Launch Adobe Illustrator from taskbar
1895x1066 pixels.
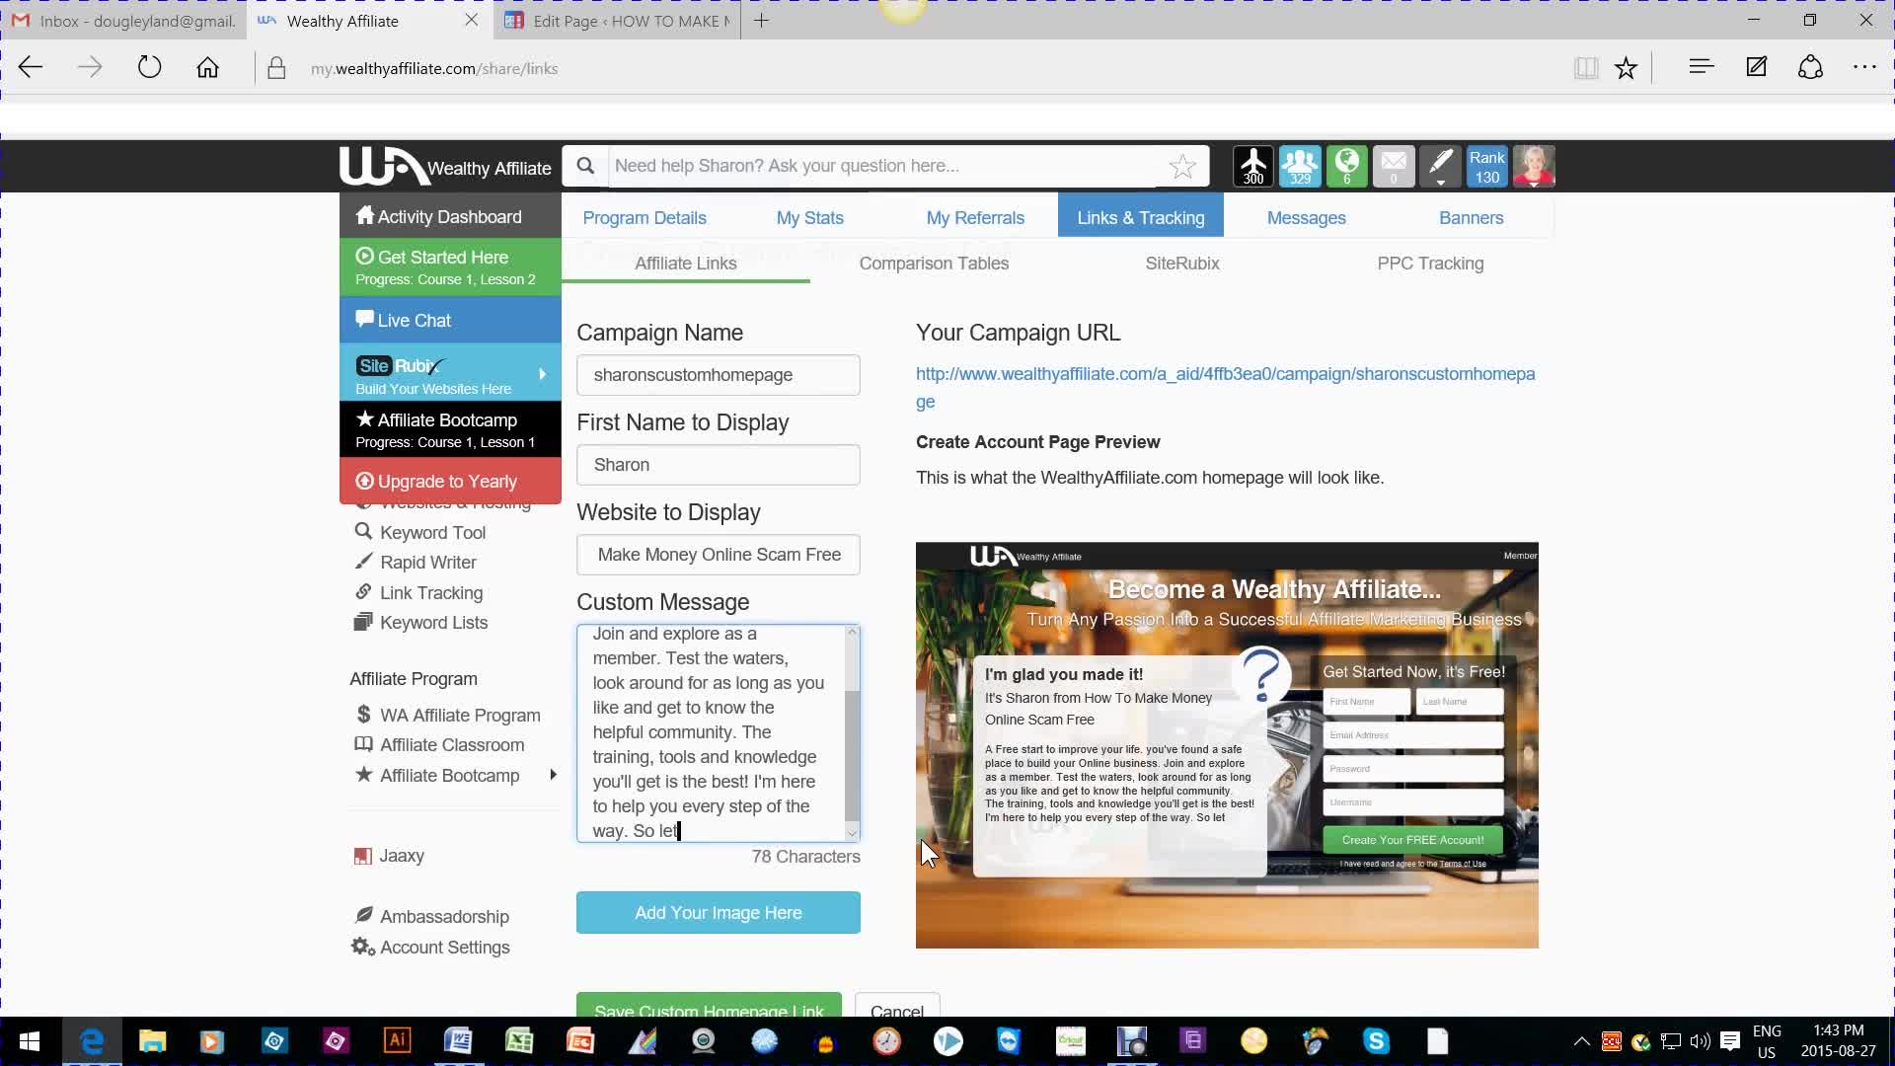click(x=397, y=1040)
